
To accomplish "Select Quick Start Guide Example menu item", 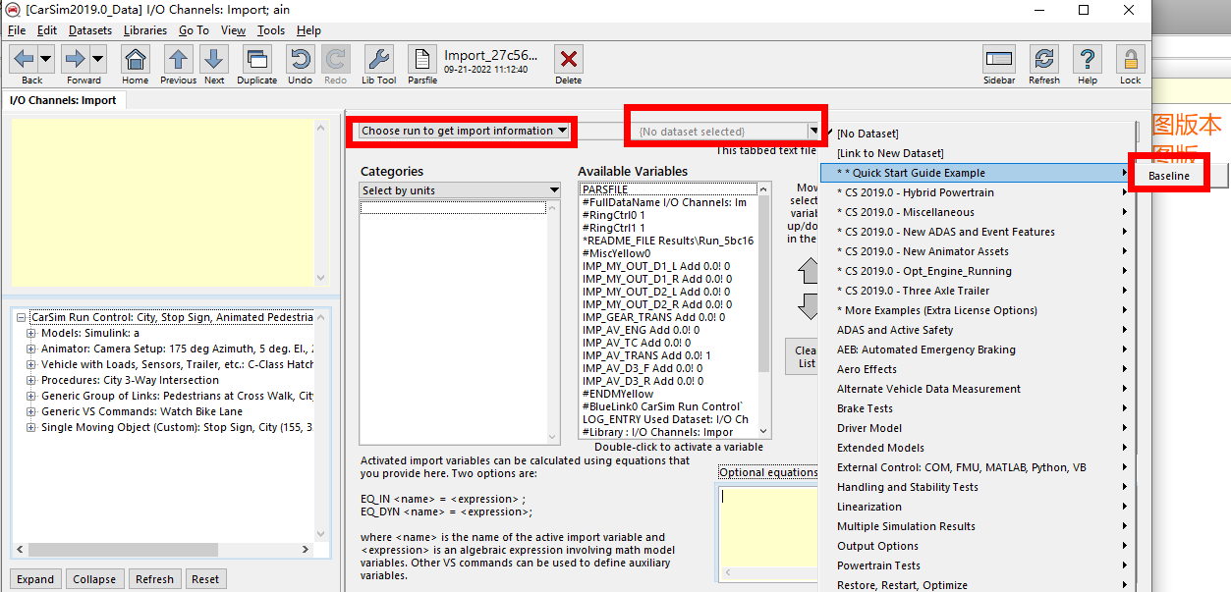I will point(978,173).
